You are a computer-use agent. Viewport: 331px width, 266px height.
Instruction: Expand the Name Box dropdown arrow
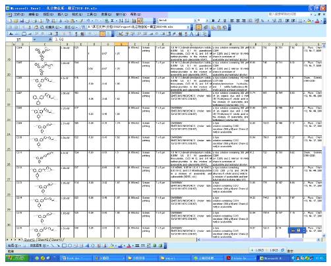click(x=34, y=40)
